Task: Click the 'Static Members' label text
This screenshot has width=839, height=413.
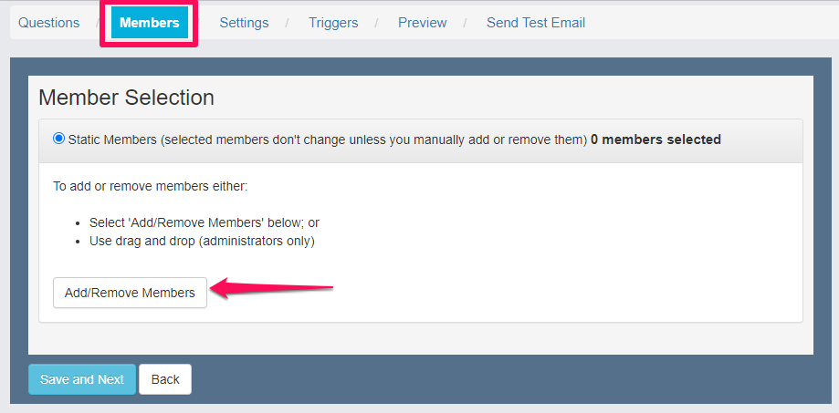Action: pos(112,139)
